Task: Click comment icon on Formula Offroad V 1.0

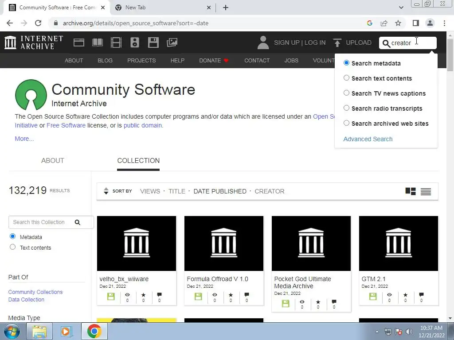Action: [x=247, y=295]
